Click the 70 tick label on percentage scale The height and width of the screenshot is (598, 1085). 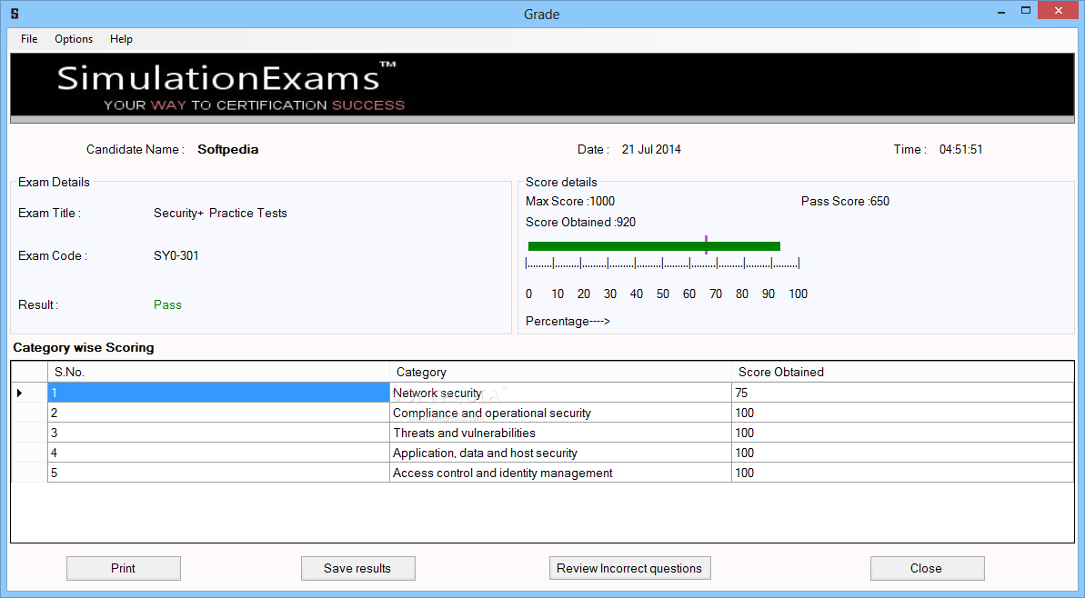point(716,294)
